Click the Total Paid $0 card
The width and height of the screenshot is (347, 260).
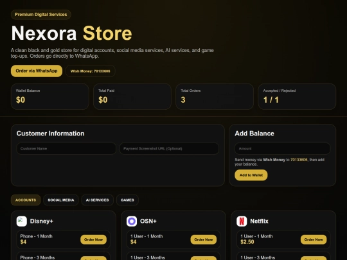point(132,96)
